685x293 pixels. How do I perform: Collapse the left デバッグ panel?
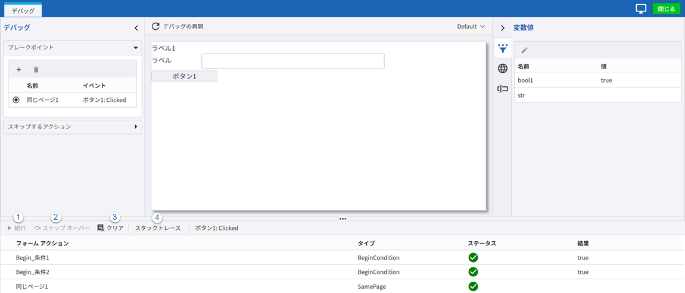(x=136, y=28)
